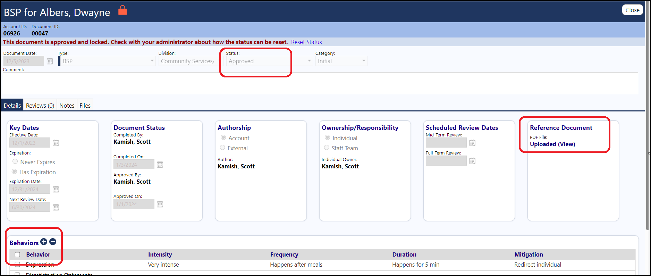Click the 'Redirect individual' cell
651x276 pixels.
coord(538,265)
